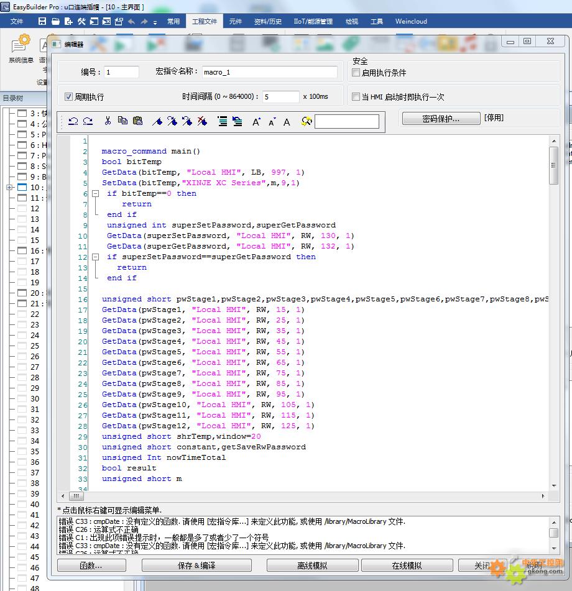The width and height of the screenshot is (572, 591).
Task: Click the undo icon in macro editor toolbar
Action: tap(73, 121)
